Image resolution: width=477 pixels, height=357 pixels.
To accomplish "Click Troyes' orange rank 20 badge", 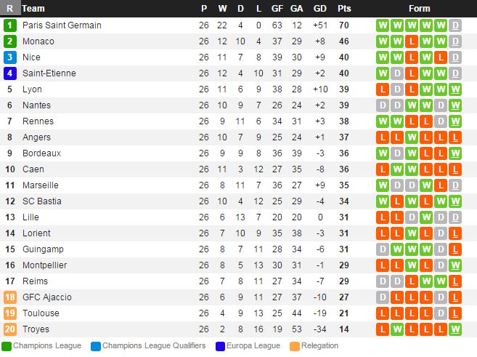I will [9, 329].
